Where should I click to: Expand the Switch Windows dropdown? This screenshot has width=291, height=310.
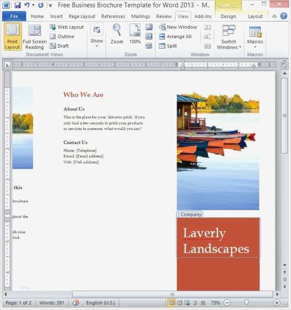[229, 37]
